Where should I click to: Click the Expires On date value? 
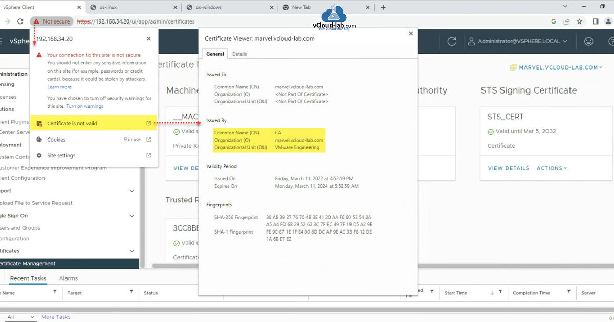click(317, 186)
